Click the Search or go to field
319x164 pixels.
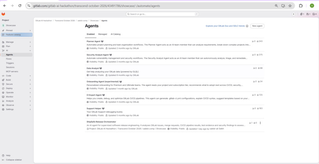(162, 14)
